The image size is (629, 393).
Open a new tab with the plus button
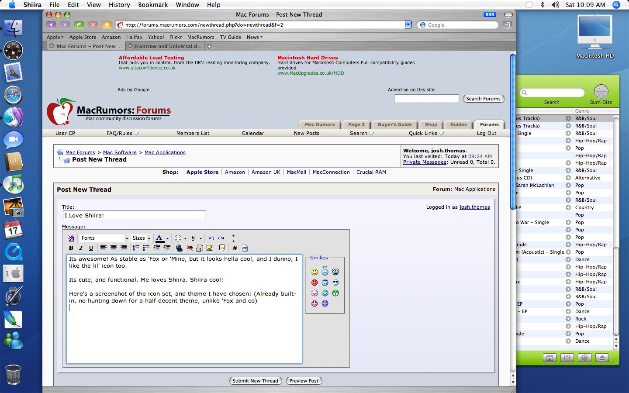click(x=209, y=46)
